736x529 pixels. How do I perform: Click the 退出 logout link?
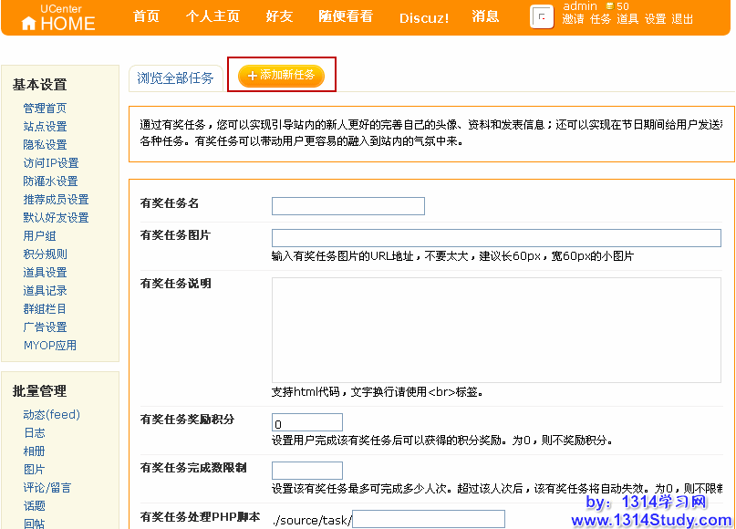pyautogui.click(x=682, y=19)
